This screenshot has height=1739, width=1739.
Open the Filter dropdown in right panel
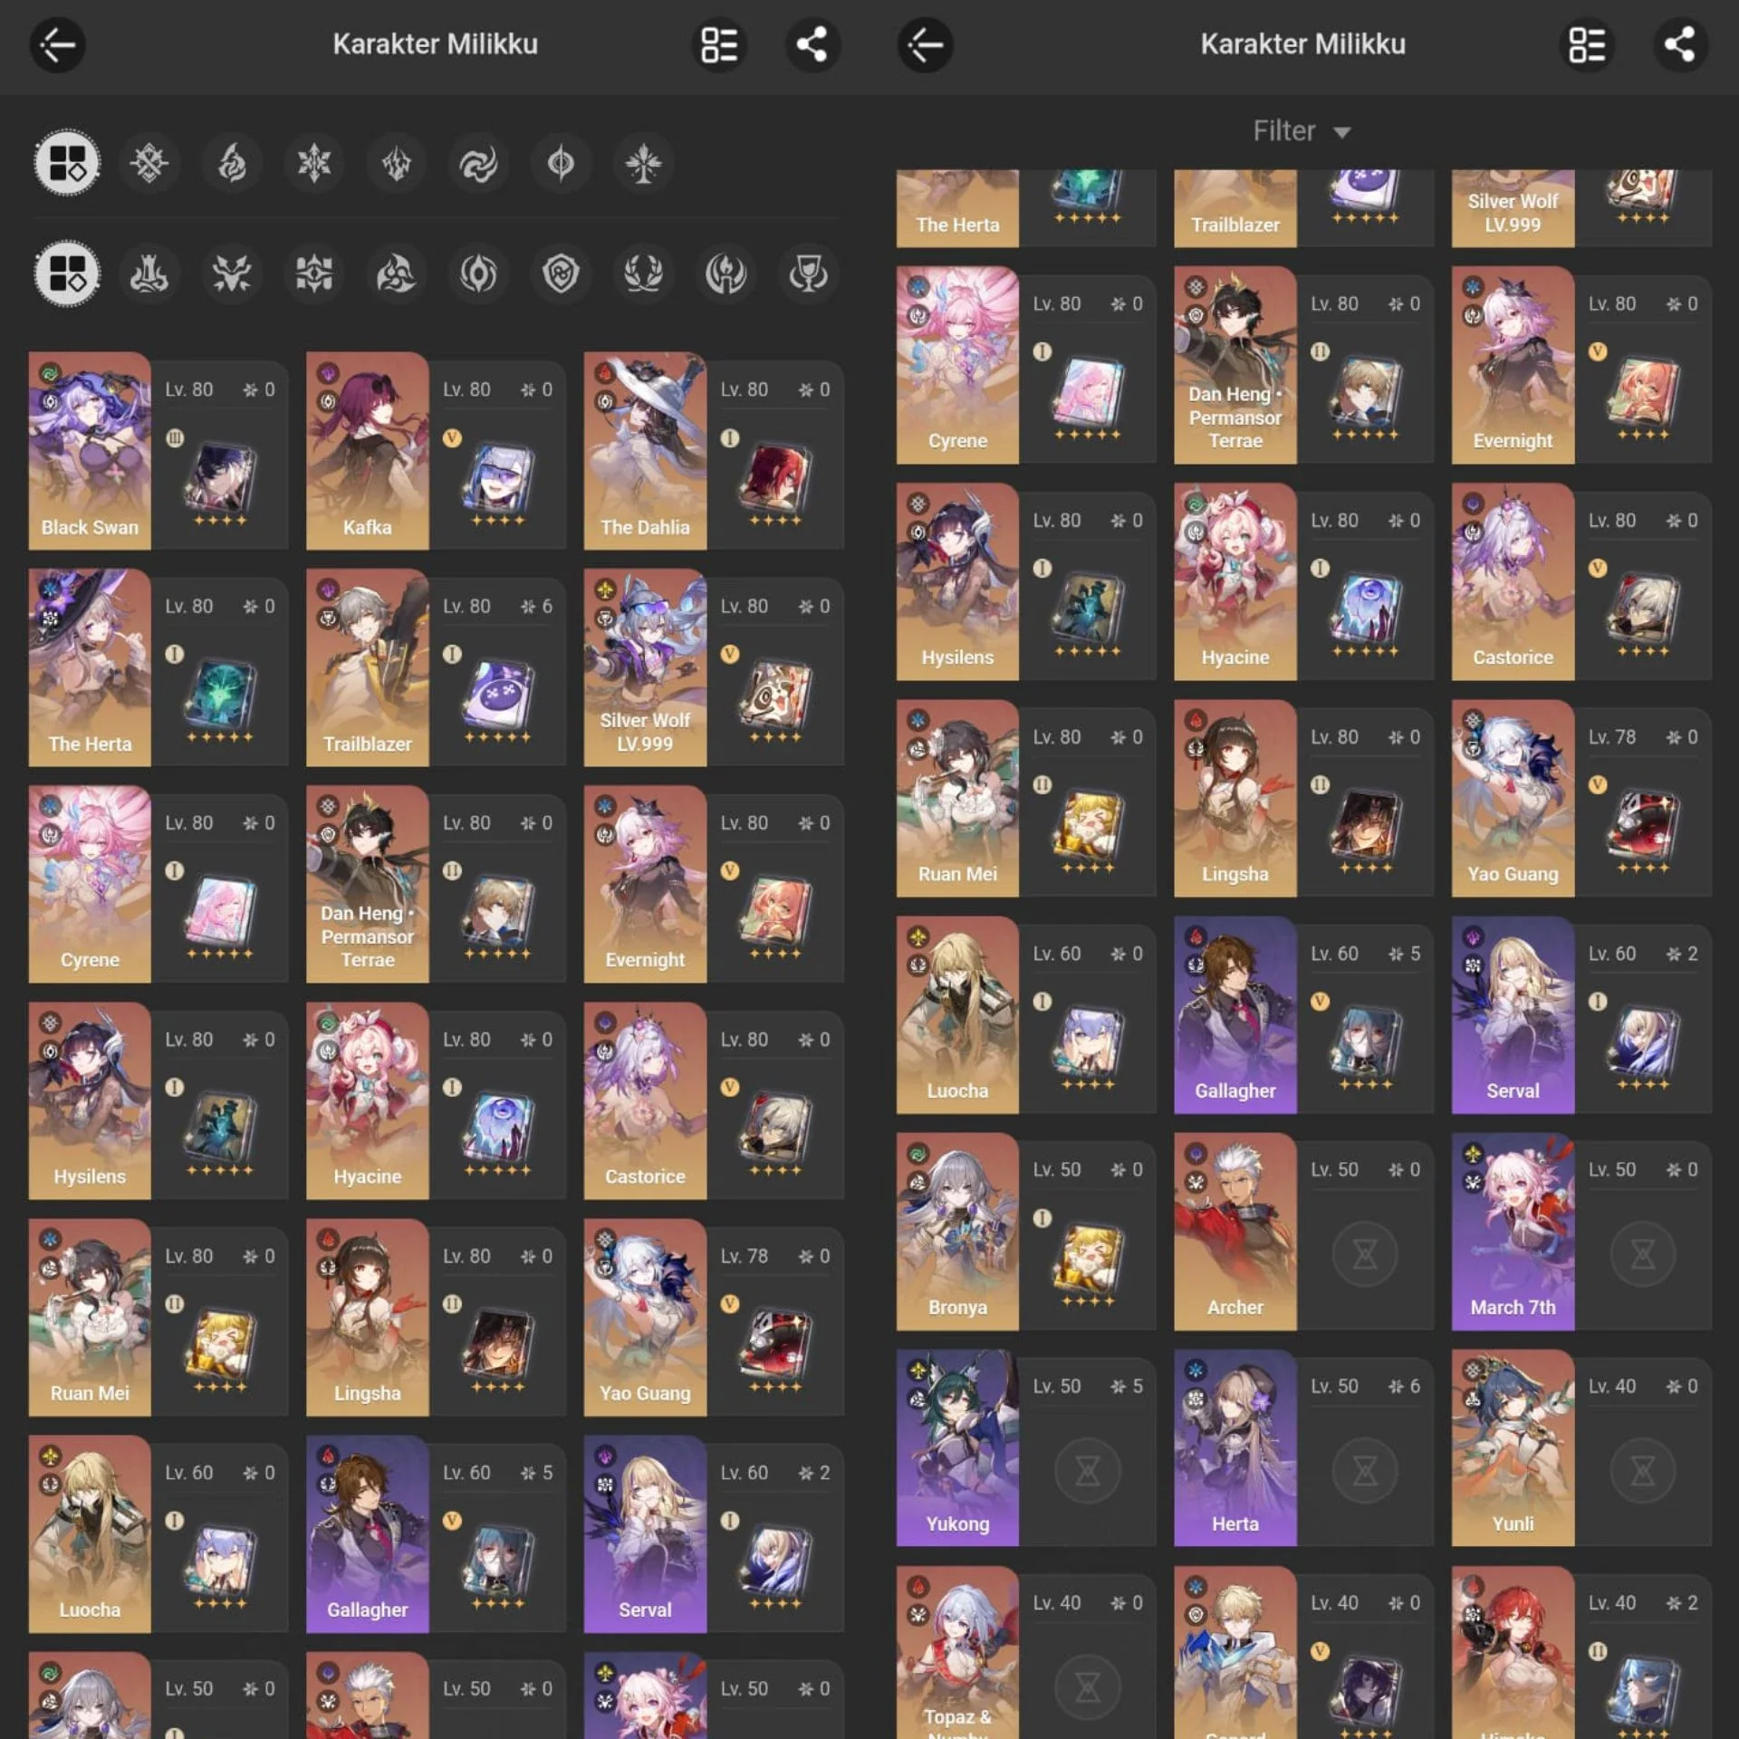pyautogui.click(x=1302, y=131)
